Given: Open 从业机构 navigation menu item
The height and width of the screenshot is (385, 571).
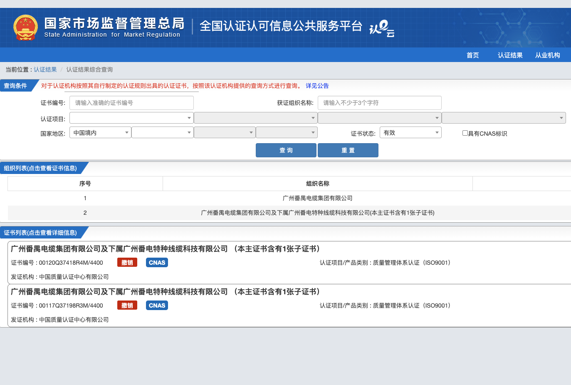Looking at the screenshot, I should click(548, 55).
